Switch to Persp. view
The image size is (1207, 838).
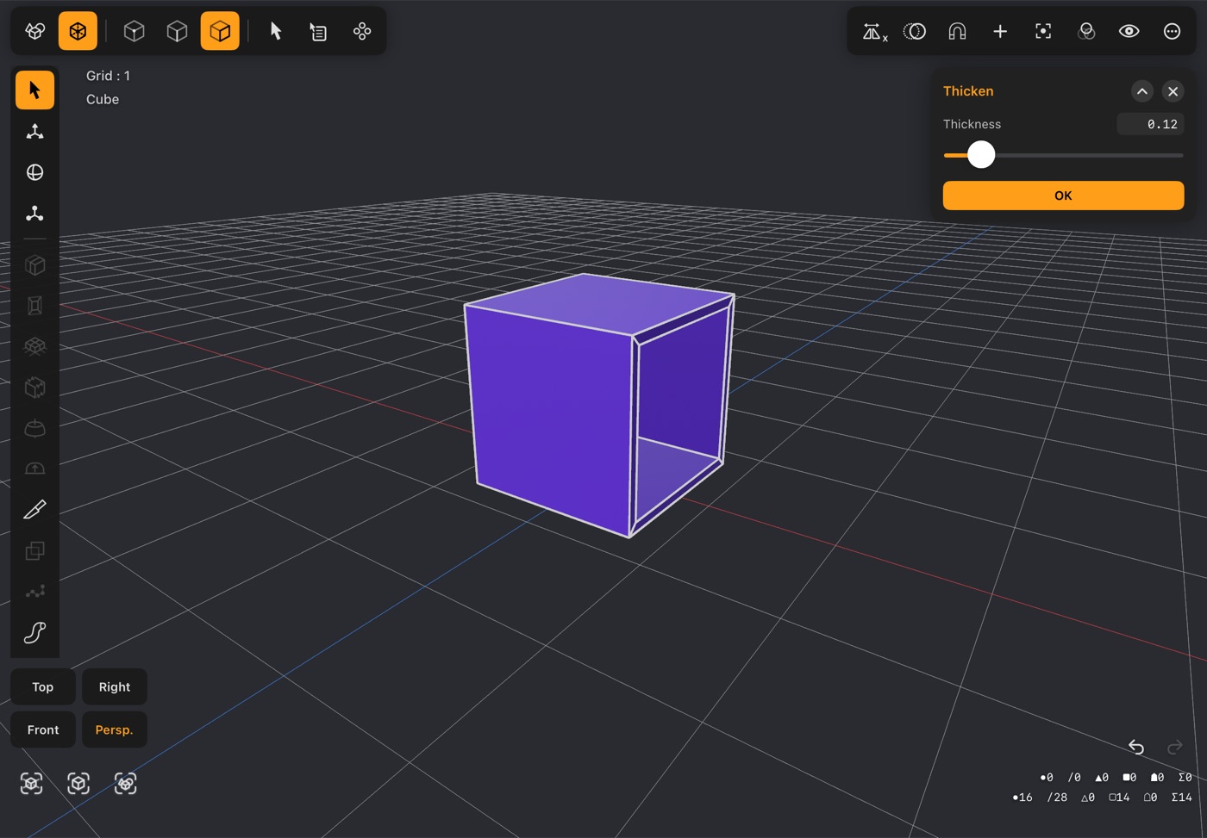point(115,729)
